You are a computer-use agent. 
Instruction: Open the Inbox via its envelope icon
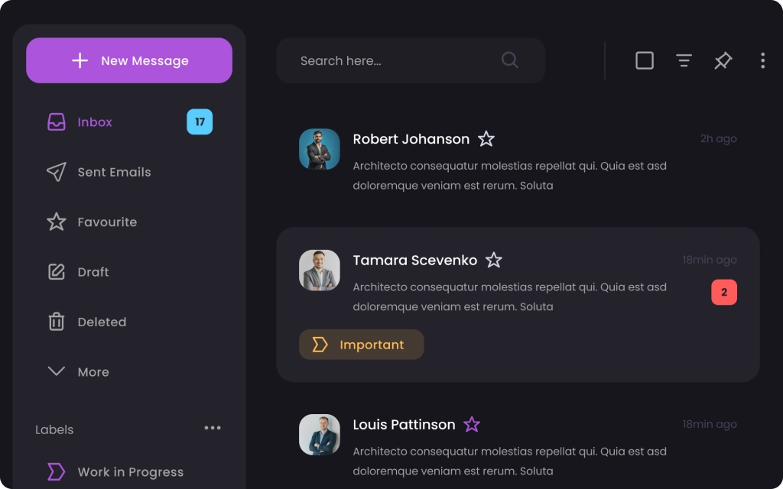pos(57,121)
